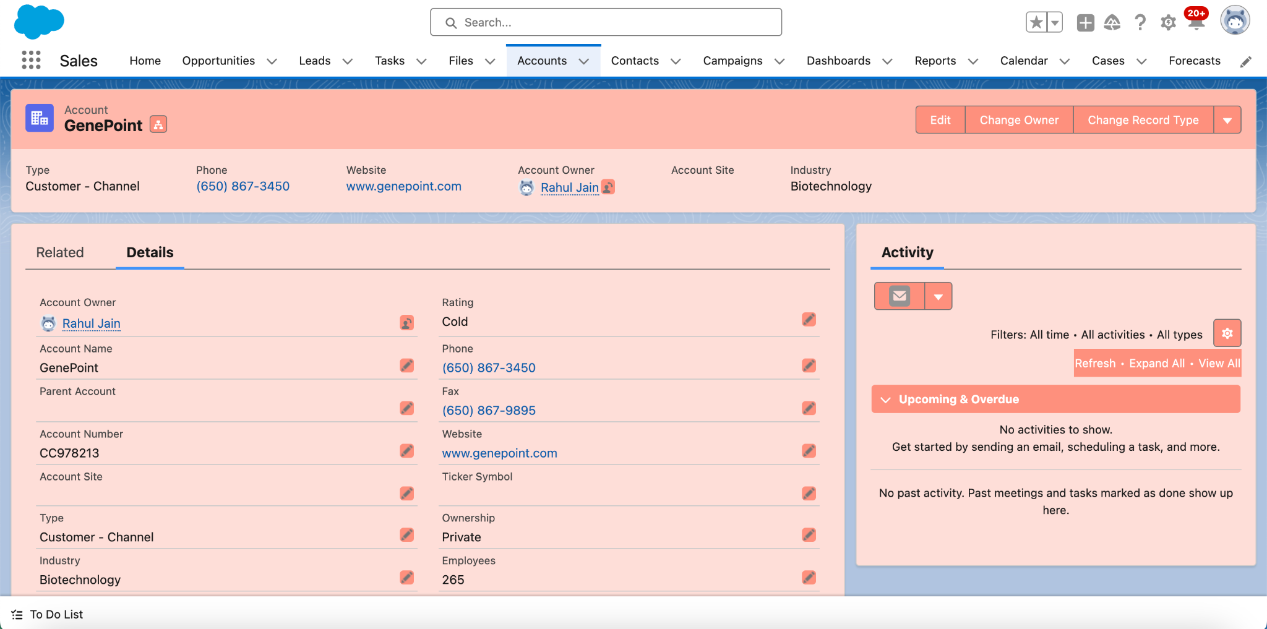
Task: Open the To Do List utility bar
Action: click(x=48, y=614)
